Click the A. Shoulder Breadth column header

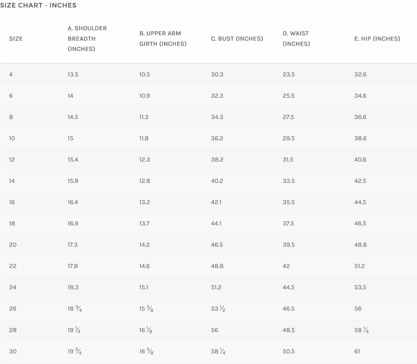87,39
